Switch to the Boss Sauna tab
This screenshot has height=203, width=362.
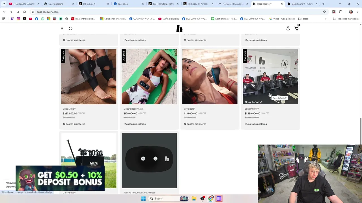(x=302, y=4)
